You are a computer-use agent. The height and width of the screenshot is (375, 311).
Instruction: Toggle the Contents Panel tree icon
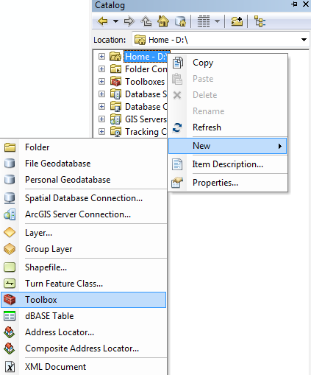click(x=260, y=21)
